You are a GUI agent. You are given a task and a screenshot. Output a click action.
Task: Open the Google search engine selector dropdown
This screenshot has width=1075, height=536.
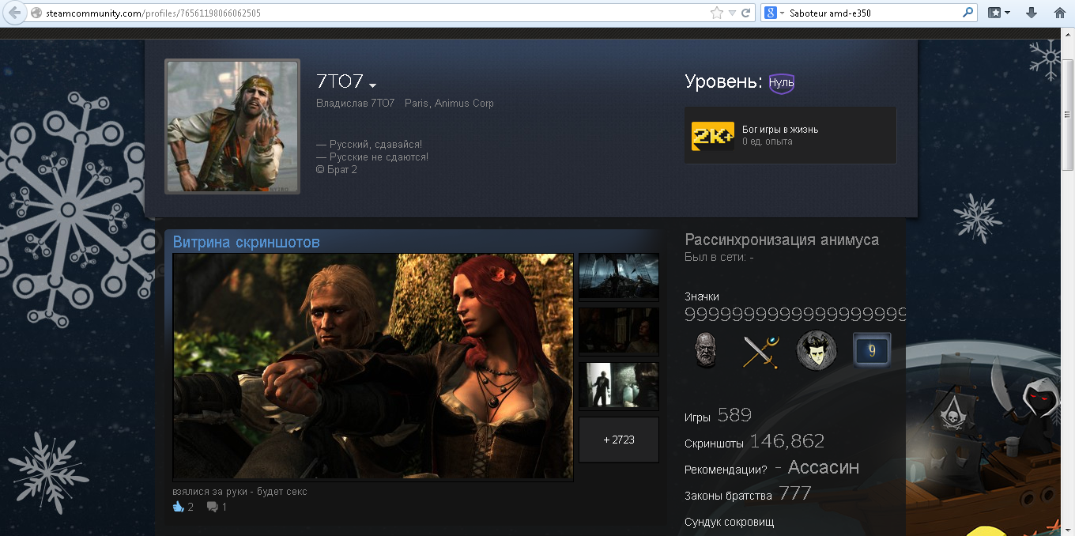[772, 13]
